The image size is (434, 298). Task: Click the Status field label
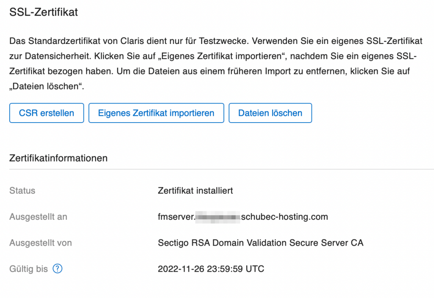click(x=22, y=191)
